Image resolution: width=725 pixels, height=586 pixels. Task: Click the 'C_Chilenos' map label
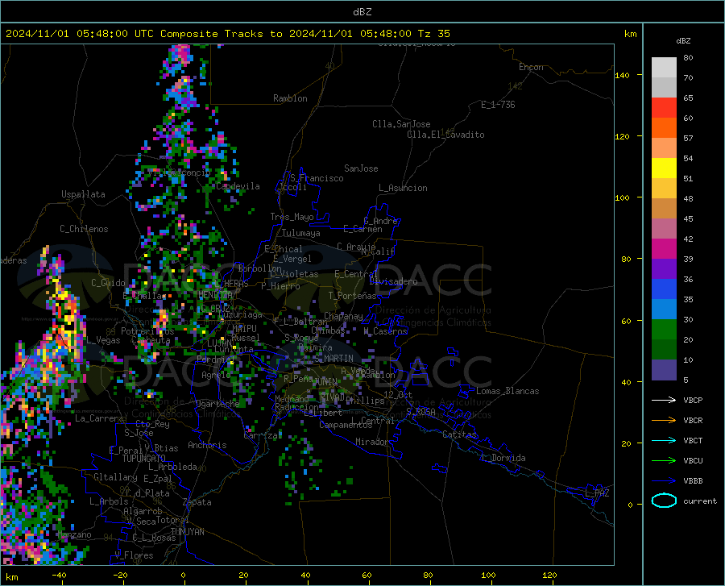point(84,229)
